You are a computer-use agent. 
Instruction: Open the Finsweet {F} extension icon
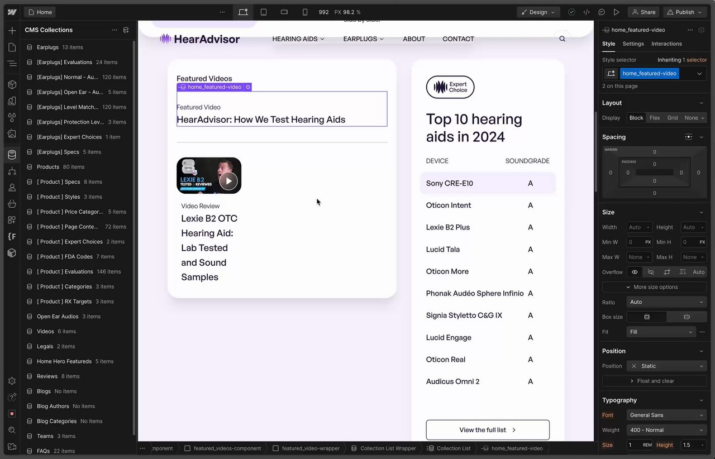pos(12,236)
